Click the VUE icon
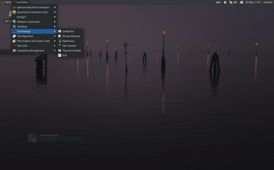Screen dimensions: 274x170 click(x=60, y=55)
